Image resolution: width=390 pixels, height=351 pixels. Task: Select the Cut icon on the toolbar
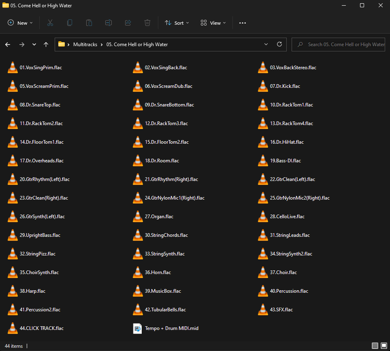(50, 23)
